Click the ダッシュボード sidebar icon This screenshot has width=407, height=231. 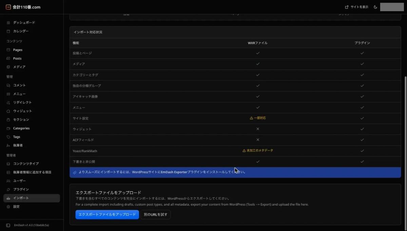[8, 22]
